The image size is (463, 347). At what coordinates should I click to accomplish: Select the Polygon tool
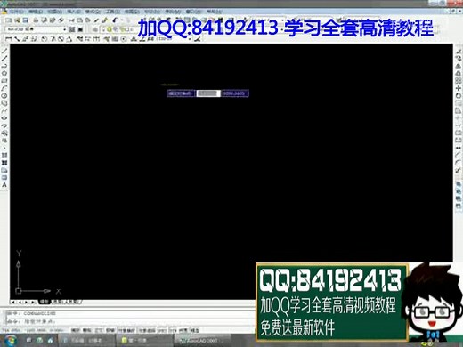click(4, 73)
